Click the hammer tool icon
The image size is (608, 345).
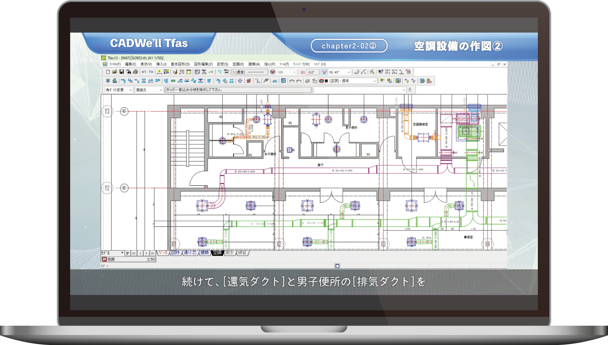372,72
